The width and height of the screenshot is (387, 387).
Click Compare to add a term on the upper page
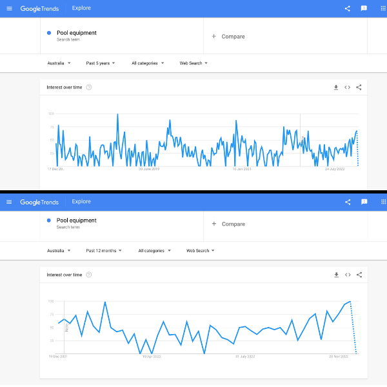(x=228, y=36)
